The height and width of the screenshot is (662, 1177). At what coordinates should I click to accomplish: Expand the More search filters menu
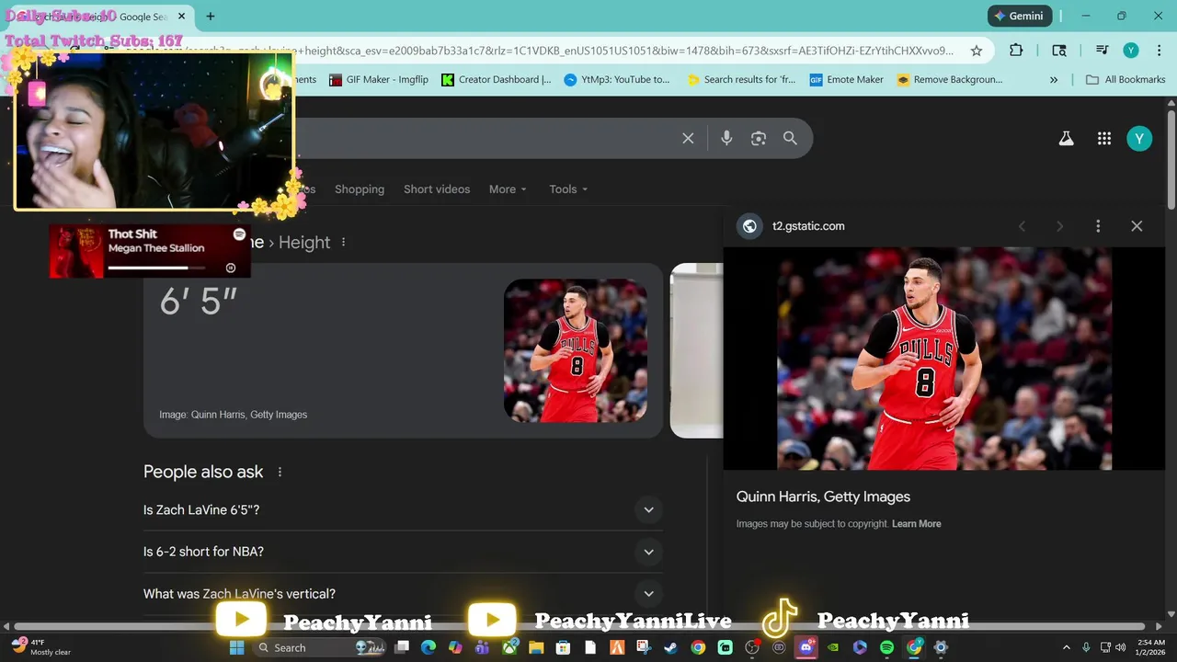(x=508, y=189)
